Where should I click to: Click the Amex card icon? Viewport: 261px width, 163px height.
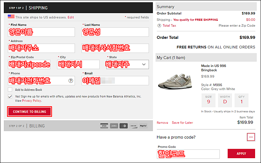pos(114,126)
